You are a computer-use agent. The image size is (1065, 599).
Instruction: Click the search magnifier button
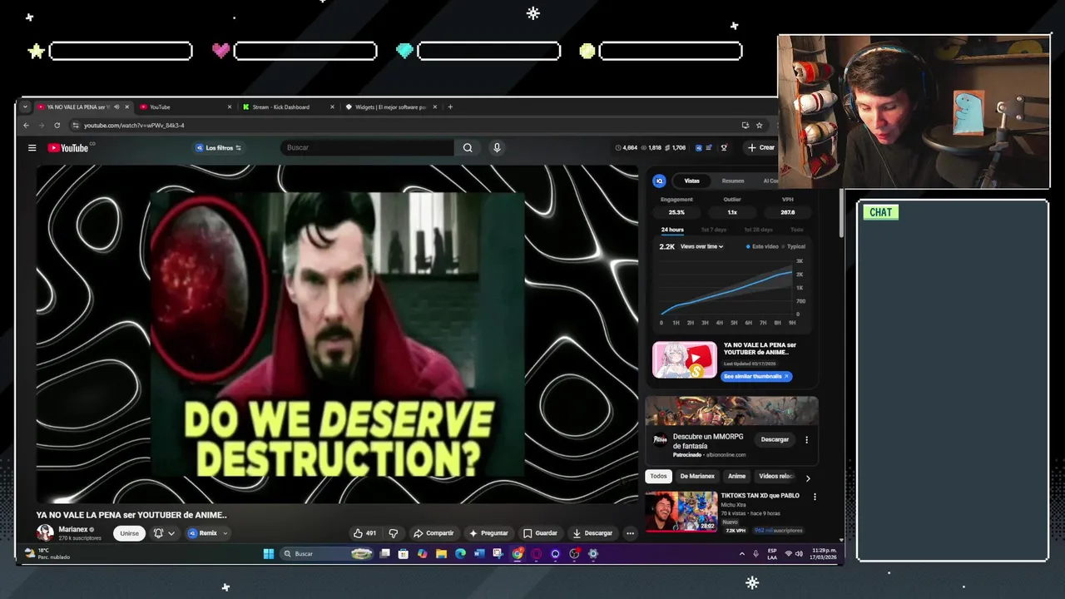[x=468, y=148]
